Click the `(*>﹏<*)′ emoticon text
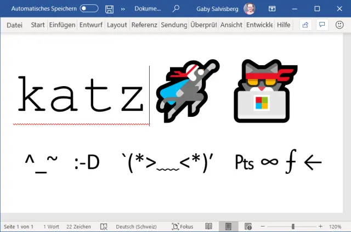 (x=167, y=162)
